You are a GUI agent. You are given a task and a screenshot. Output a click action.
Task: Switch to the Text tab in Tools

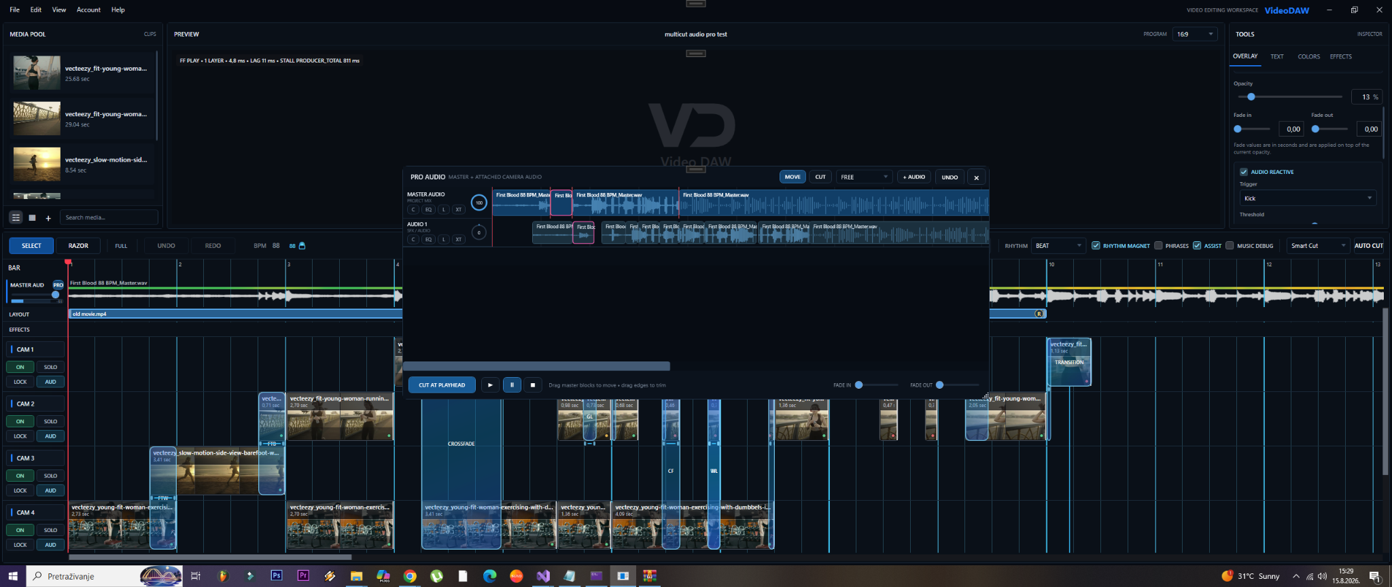pyautogui.click(x=1277, y=56)
